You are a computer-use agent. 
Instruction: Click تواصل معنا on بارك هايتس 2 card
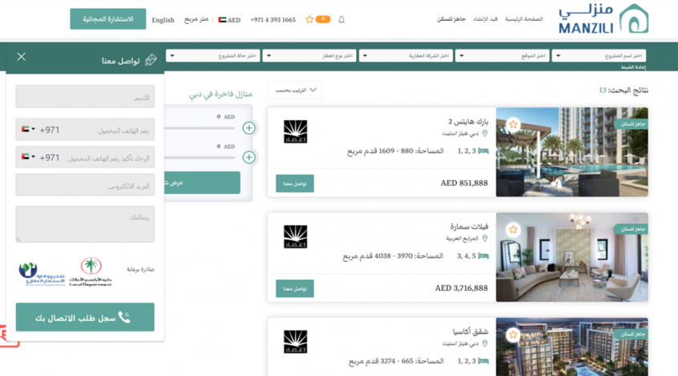[295, 184]
